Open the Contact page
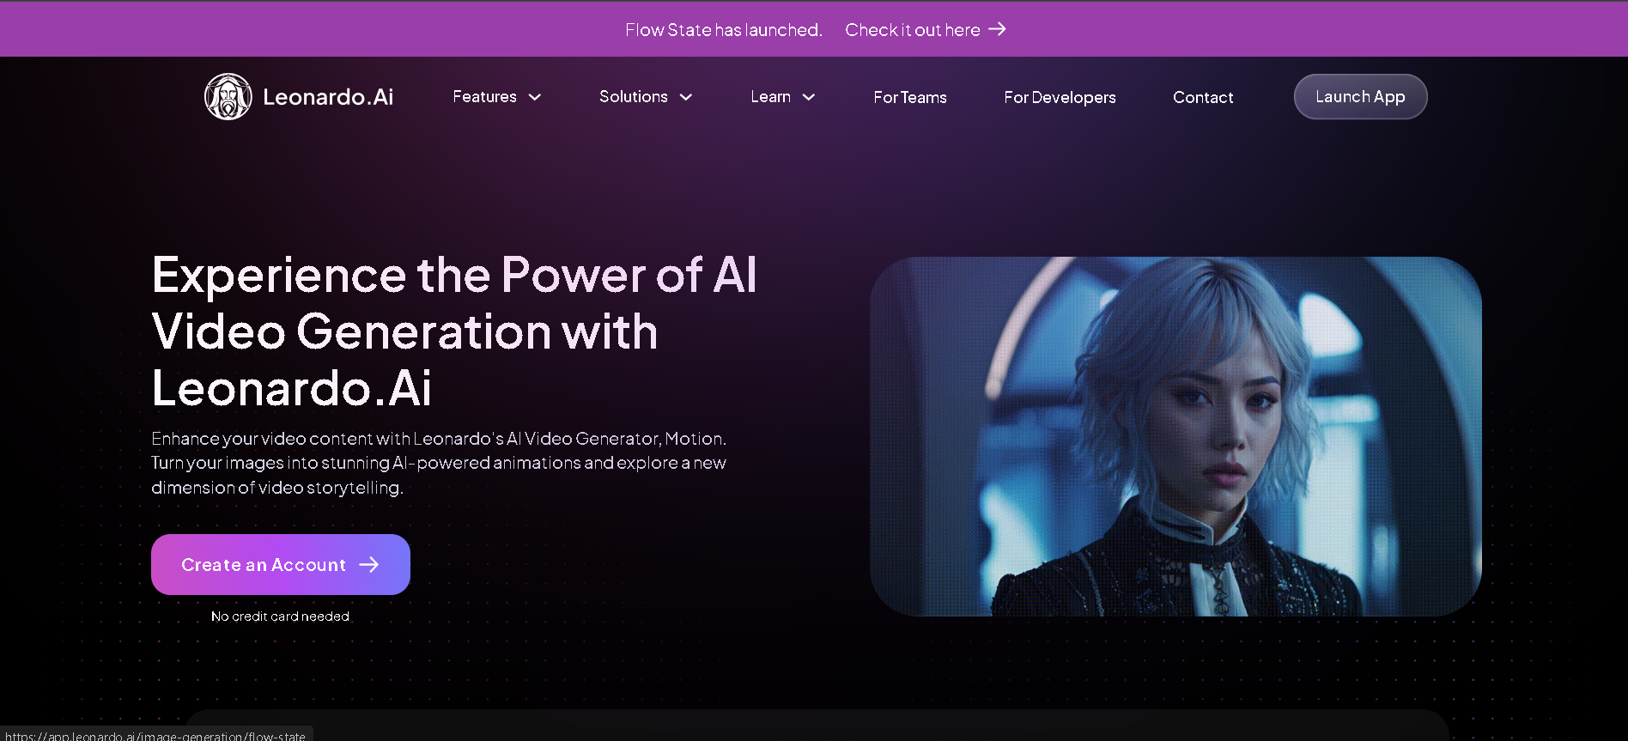 click(1203, 97)
